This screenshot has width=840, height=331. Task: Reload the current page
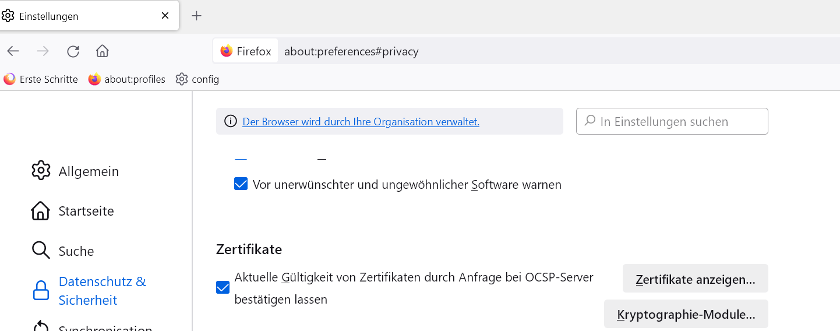(73, 51)
